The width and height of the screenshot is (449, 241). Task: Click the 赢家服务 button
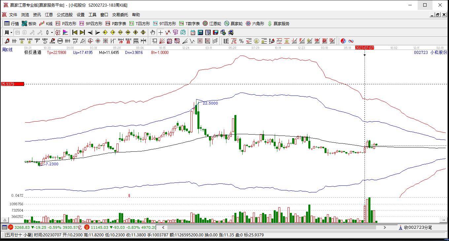[279, 23]
